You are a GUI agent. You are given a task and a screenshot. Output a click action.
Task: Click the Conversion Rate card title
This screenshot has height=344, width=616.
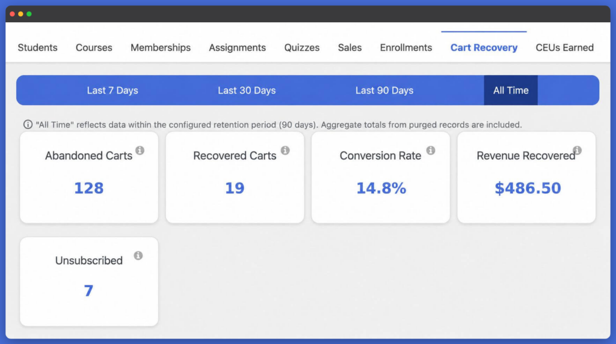pos(380,155)
